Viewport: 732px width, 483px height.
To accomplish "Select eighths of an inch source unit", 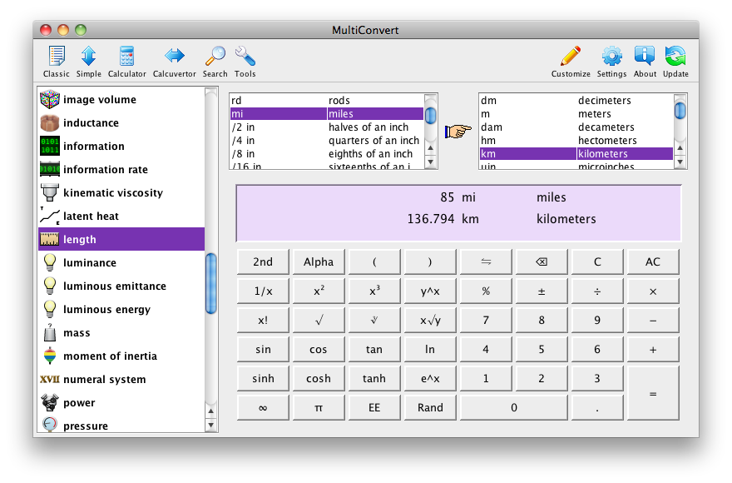I will [x=327, y=154].
